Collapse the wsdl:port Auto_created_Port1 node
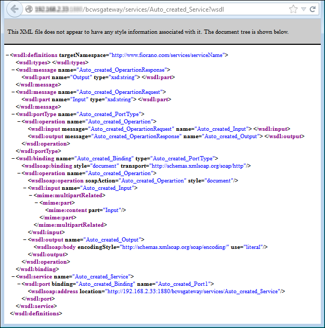Viewport: 325px width, 328px height. click(x=19, y=284)
